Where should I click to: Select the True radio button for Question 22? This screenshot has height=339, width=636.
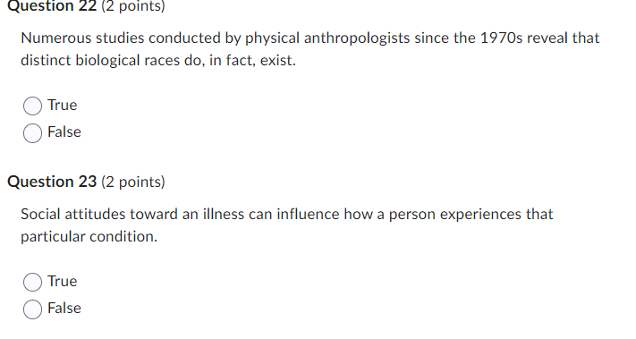pyautogui.click(x=32, y=106)
